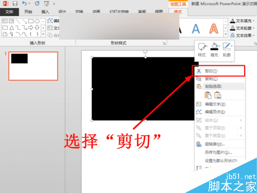257x193 pixels.
Task: Select the vertical text box shape
Action: tap(11, 21)
